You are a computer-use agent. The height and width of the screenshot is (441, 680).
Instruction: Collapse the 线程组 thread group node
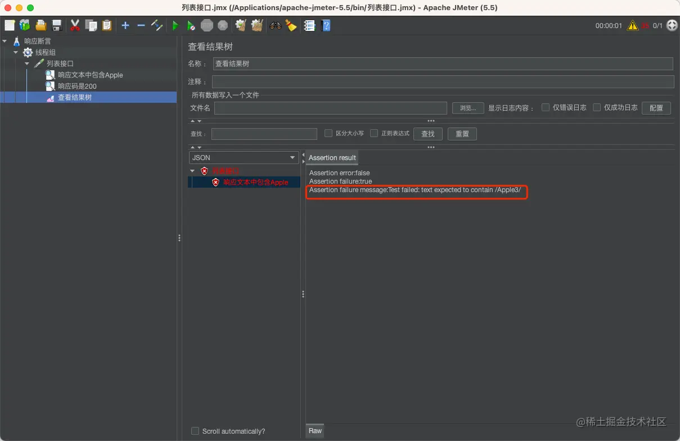[x=16, y=52]
